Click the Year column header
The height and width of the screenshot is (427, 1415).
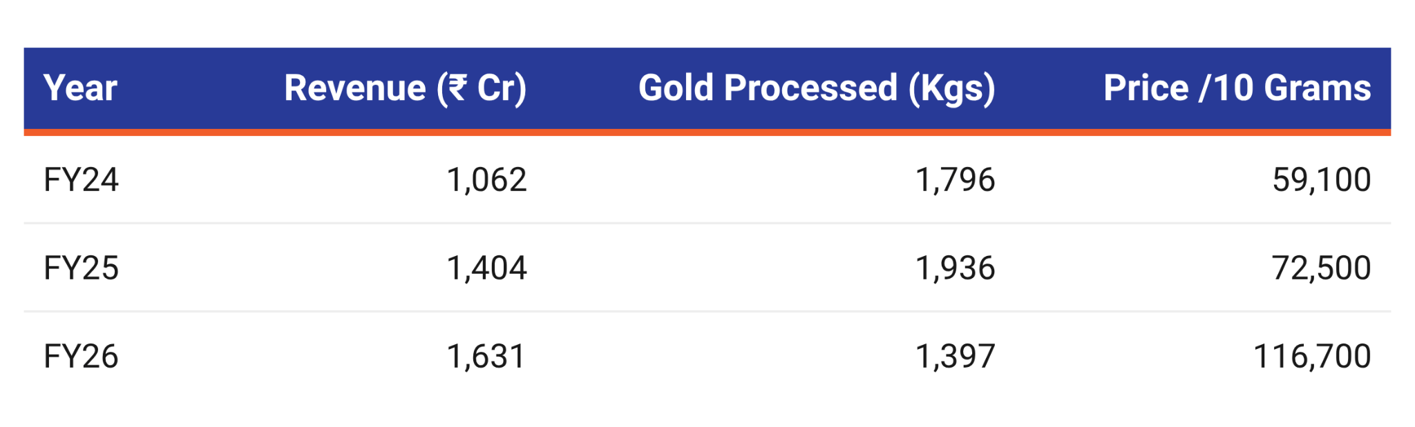click(80, 88)
